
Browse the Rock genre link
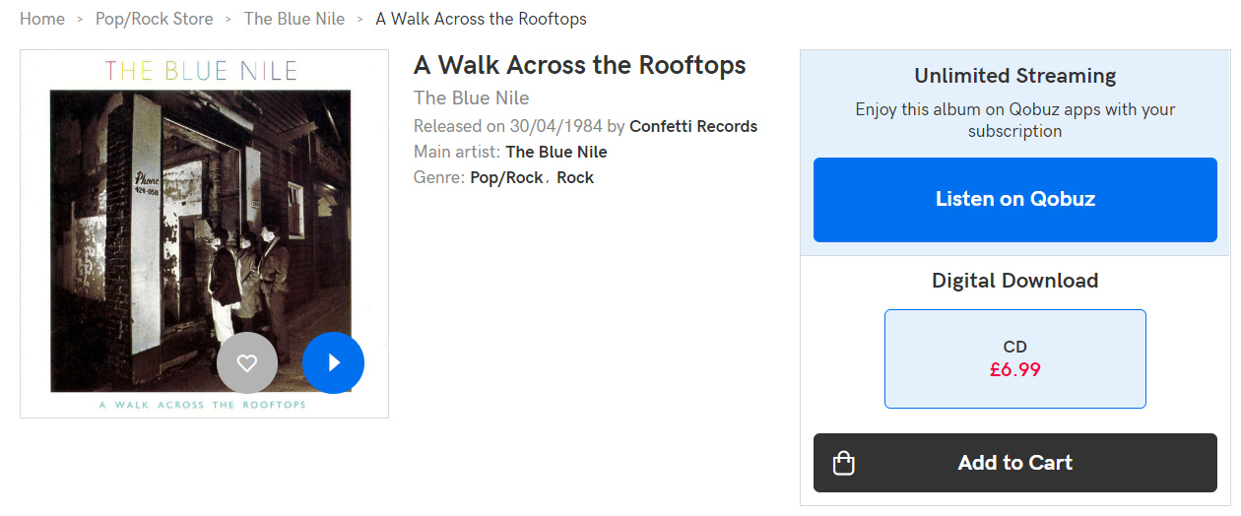[x=575, y=177]
